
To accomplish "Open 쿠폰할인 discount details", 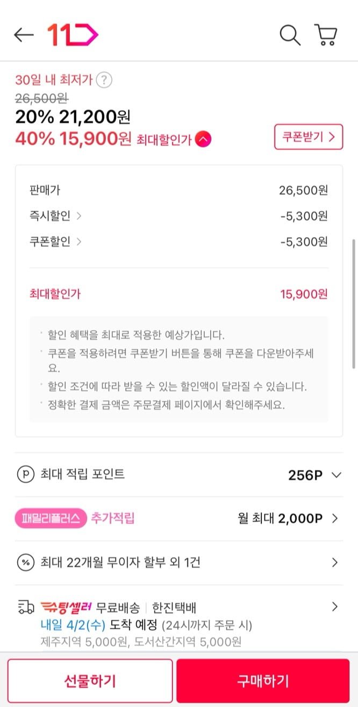I will click(79, 241).
